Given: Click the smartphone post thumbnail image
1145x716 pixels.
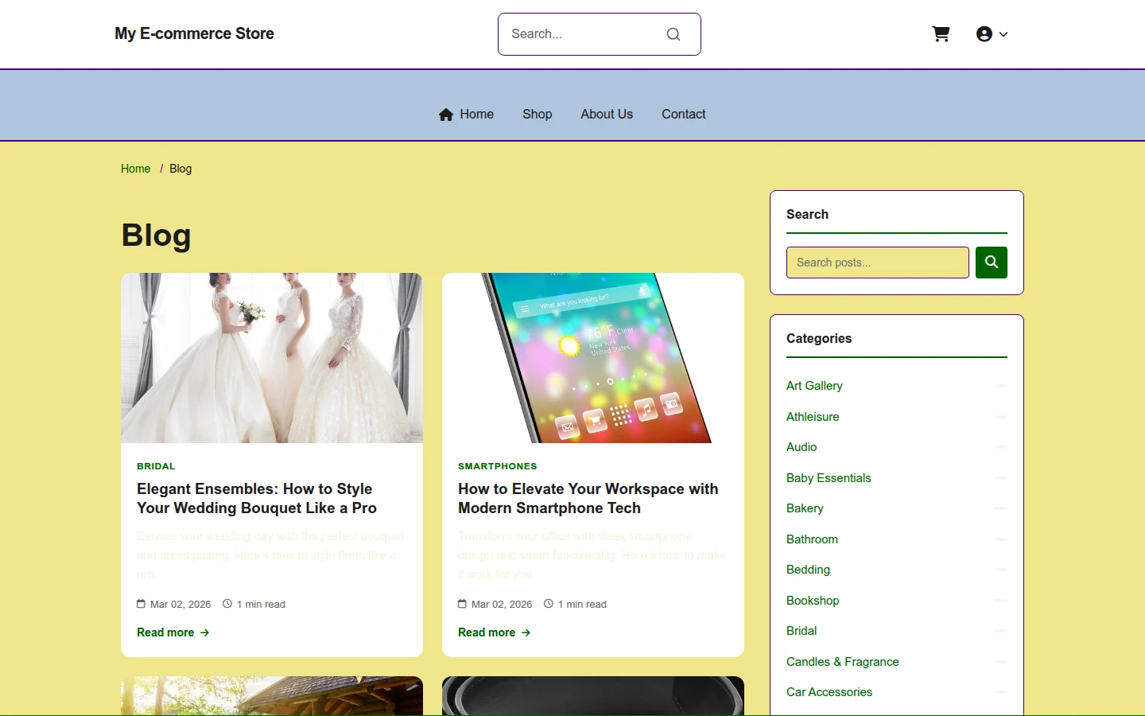Looking at the screenshot, I should click(x=593, y=358).
